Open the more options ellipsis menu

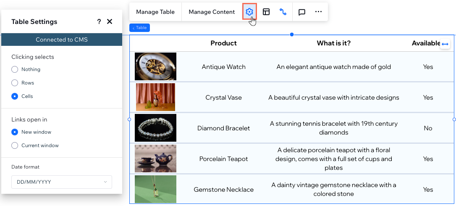coord(318,12)
